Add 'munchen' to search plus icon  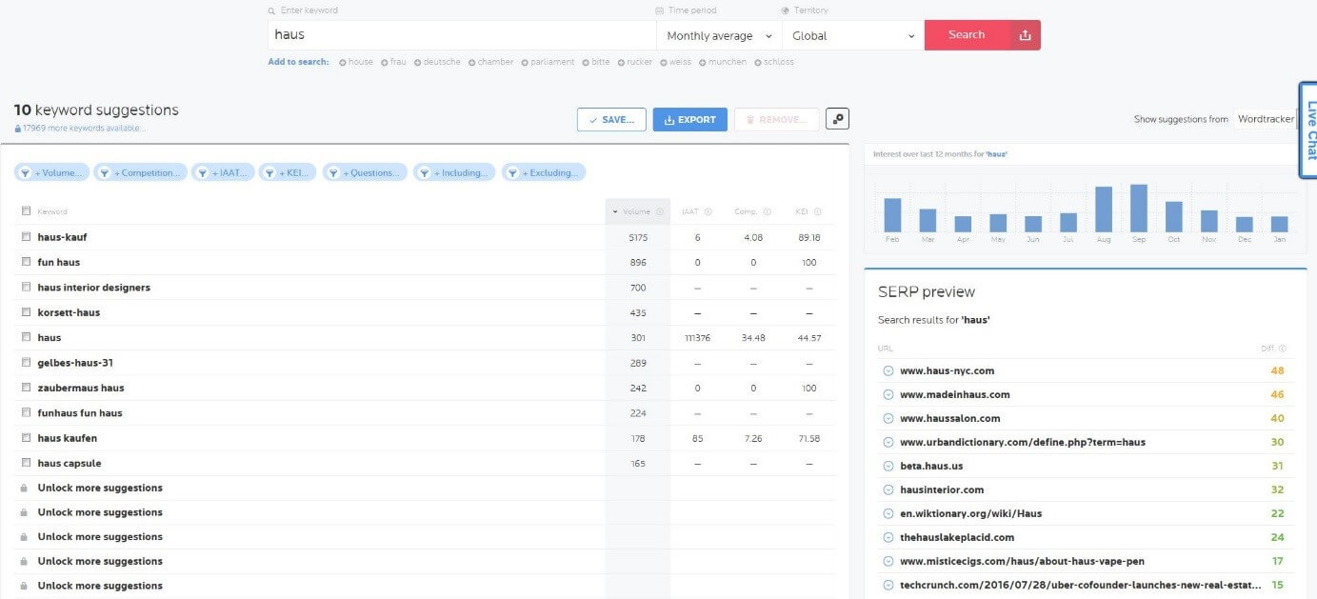tap(702, 62)
